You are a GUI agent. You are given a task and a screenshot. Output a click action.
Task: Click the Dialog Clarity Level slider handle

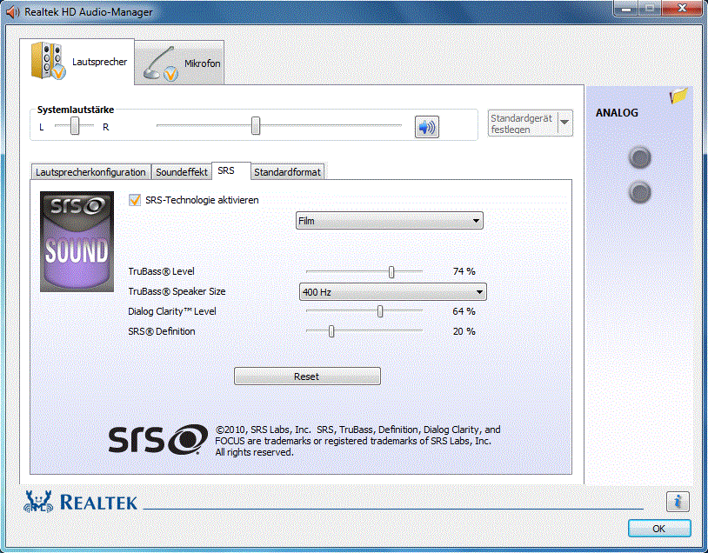pos(380,311)
